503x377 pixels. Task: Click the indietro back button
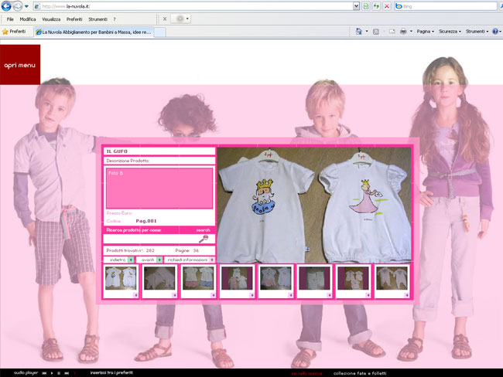tap(118, 260)
